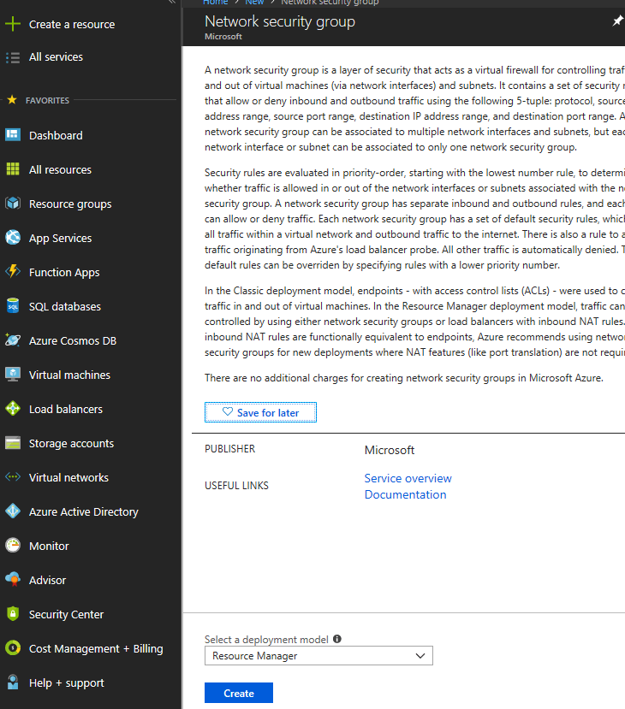Click the Dashboard icon in sidebar
625x709 pixels.
click(x=13, y=135)
